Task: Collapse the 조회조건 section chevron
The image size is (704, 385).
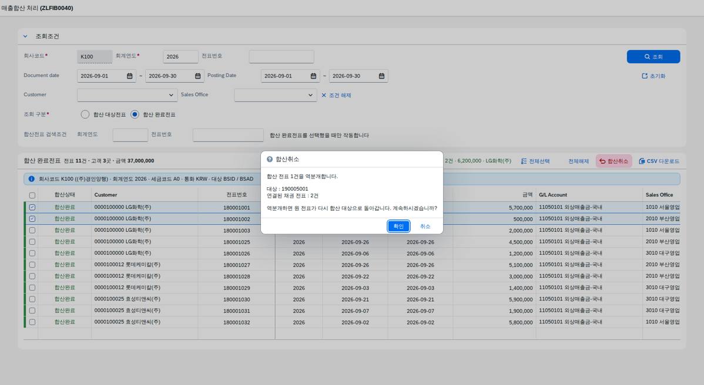Action: pos(26,36)
